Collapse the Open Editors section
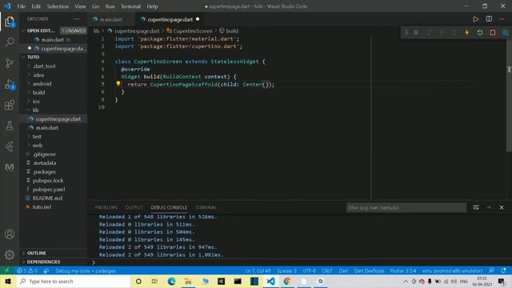Viewport: 512px width, 288px height. (x=41, y=30)
